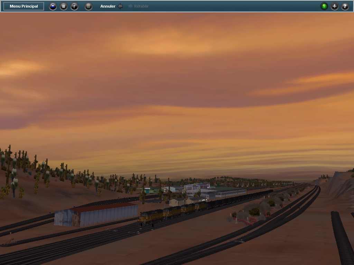
Task: Switch to Driver mode with the driver icon
Action: click(x=53, y=6)
